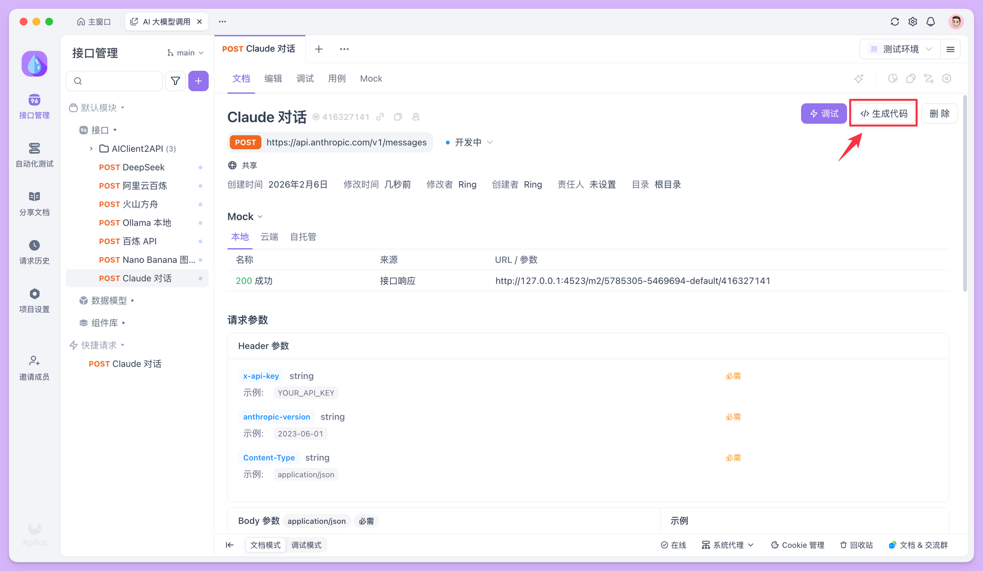The image size is (983, 571).
Task: Open notifications bell icon
Action: point(930,22)
